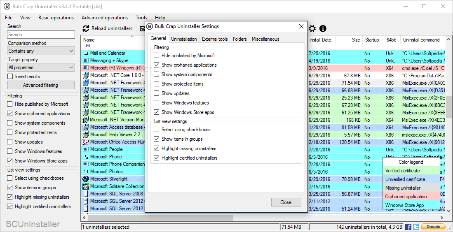Click the Donate button icon

[x=433, y=227]
